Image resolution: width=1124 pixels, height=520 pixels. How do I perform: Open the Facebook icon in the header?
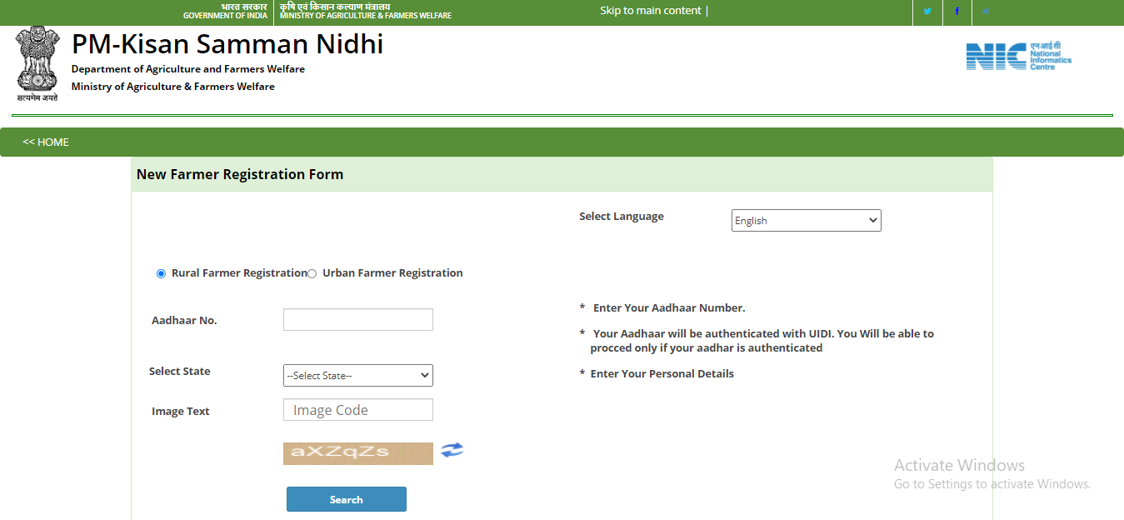957,12
